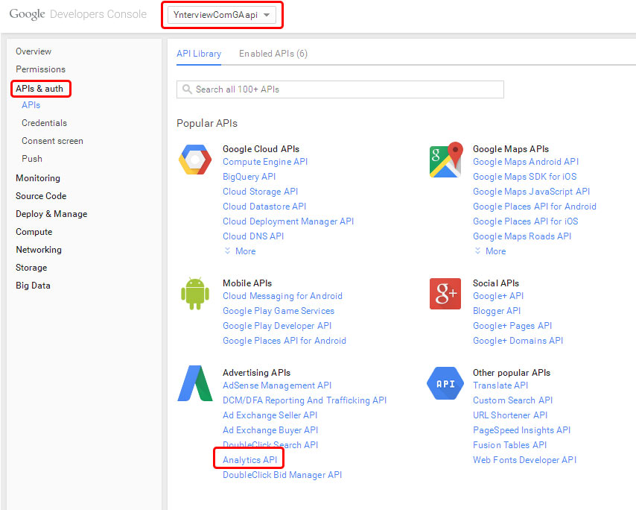
Task: Open PageSpeed Insights API link
Action: click(521, 430)
